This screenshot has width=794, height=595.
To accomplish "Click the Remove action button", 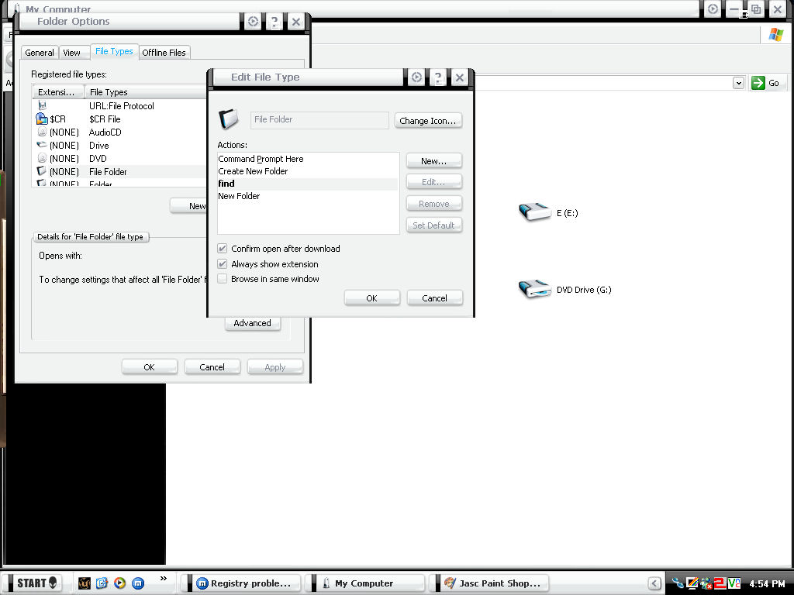I will [x=434, y=204].
